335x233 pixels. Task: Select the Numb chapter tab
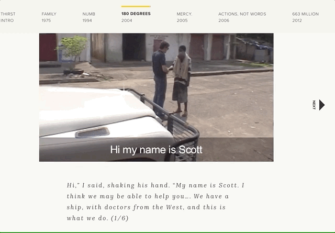click(x=89, y=17)
